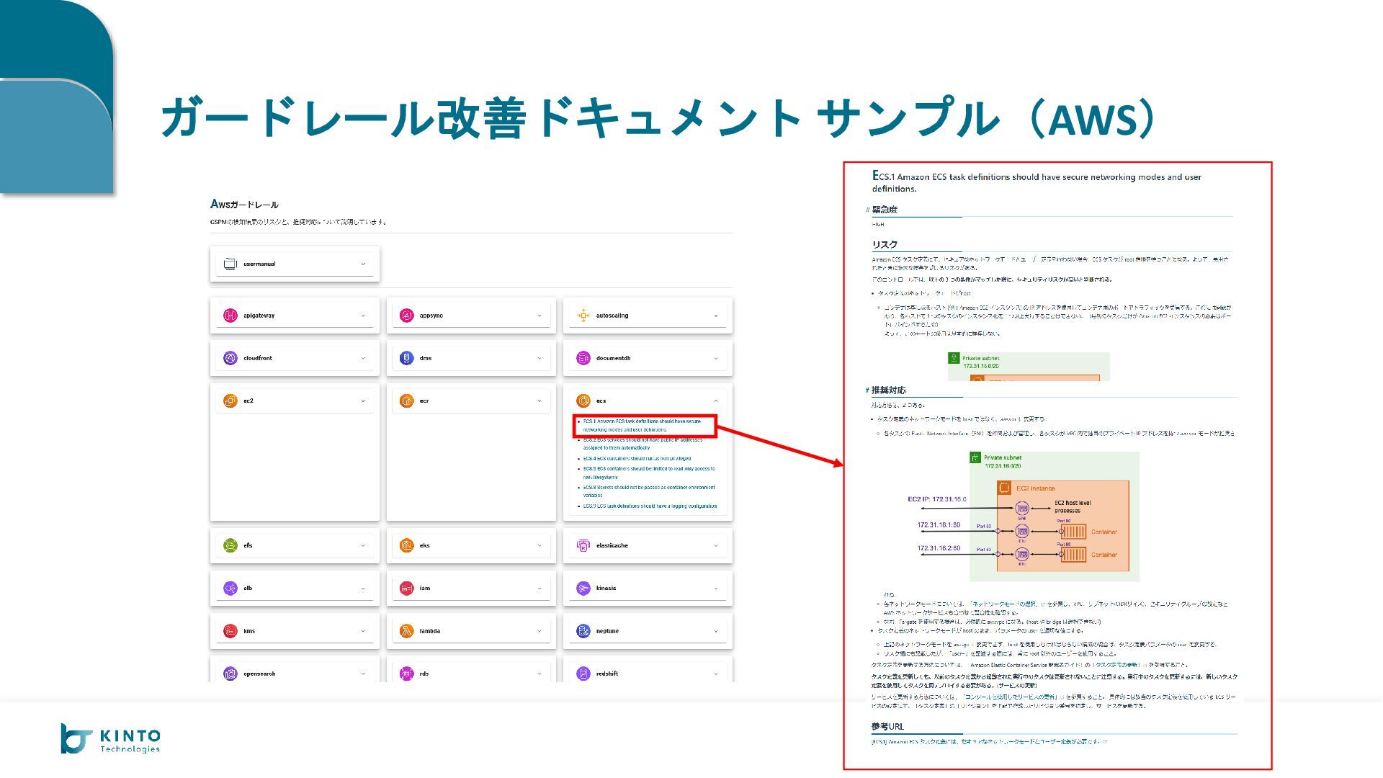Open ECS.9 logging configuration link
This screenshot has width=1383, height=778.
[x=650, y=506]
